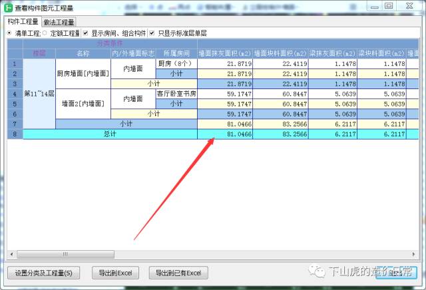Click the app icon in title bar
Image resolution: width=426 pixels, height=290 pixels.
tap(7, 7)
